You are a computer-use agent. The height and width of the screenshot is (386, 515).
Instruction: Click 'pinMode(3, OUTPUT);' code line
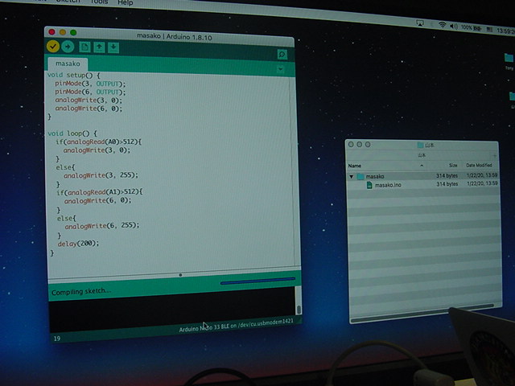(x=90, y=84)
